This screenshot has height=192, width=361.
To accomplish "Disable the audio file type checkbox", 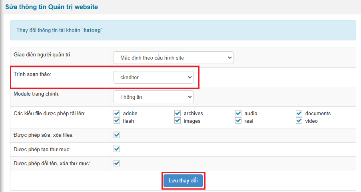I will pyautogui.click(x=238, y=113).
